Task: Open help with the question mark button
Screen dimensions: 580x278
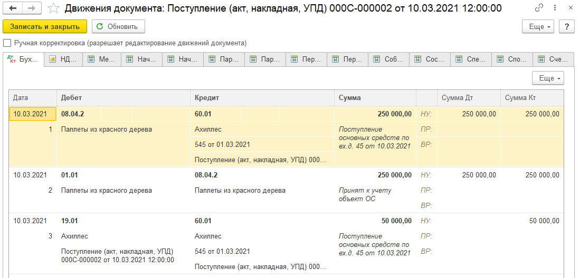Action: pyautogui.click(x=567, y=26)
